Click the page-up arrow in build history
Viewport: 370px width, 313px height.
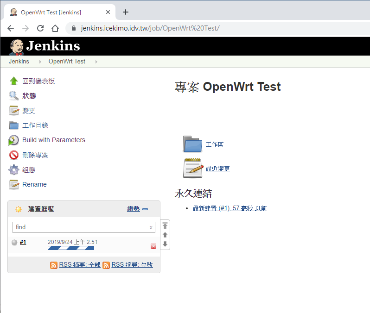click(x=165, y=235)
